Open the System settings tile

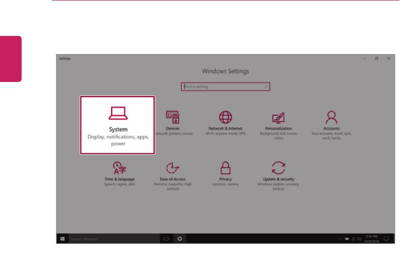point(117,125)
